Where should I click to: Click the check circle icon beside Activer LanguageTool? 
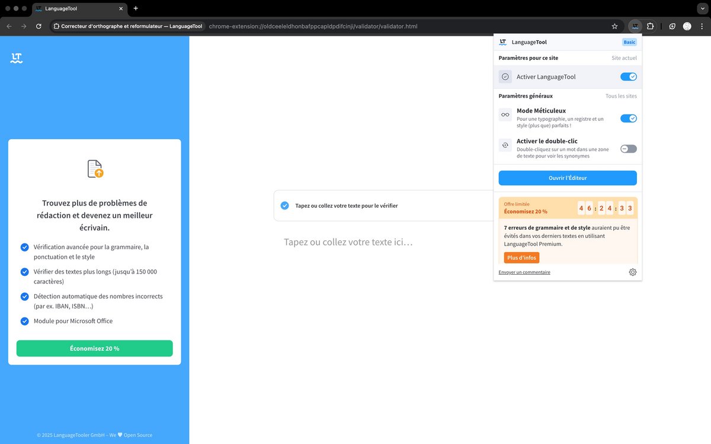tap(505, 77)
